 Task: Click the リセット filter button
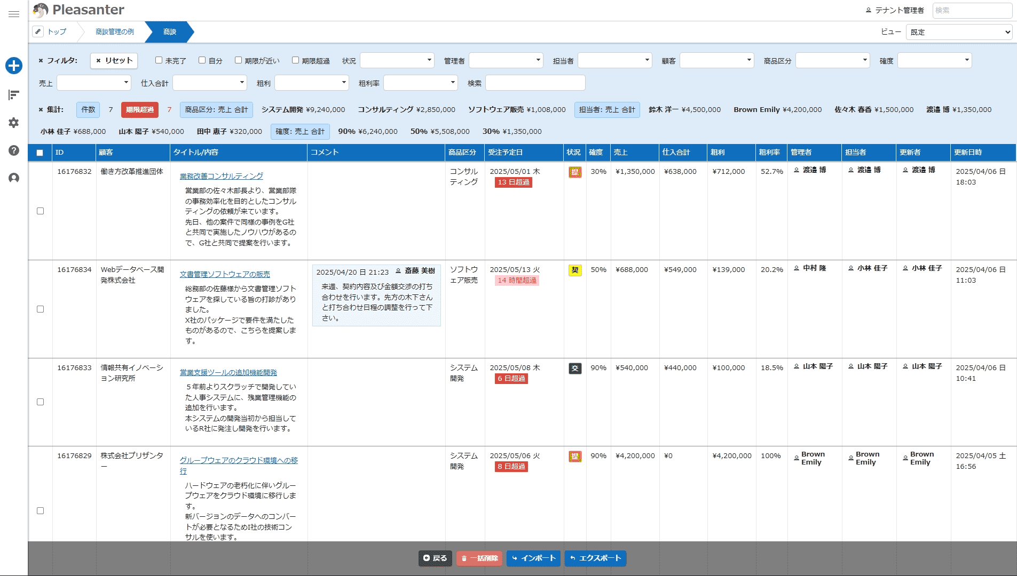(x=114, y=60)
